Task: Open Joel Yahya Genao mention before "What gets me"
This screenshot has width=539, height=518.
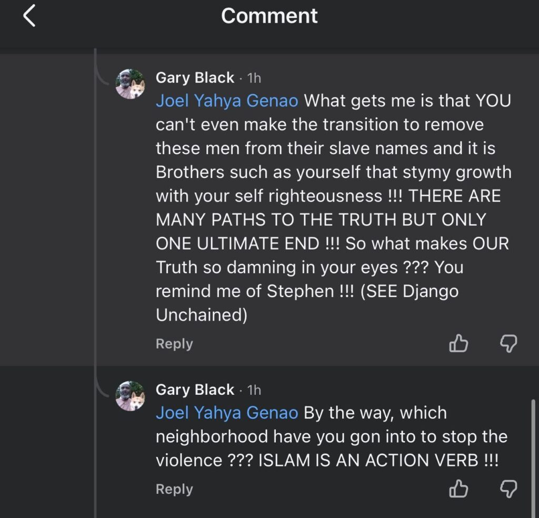Action: click(227, 101)
